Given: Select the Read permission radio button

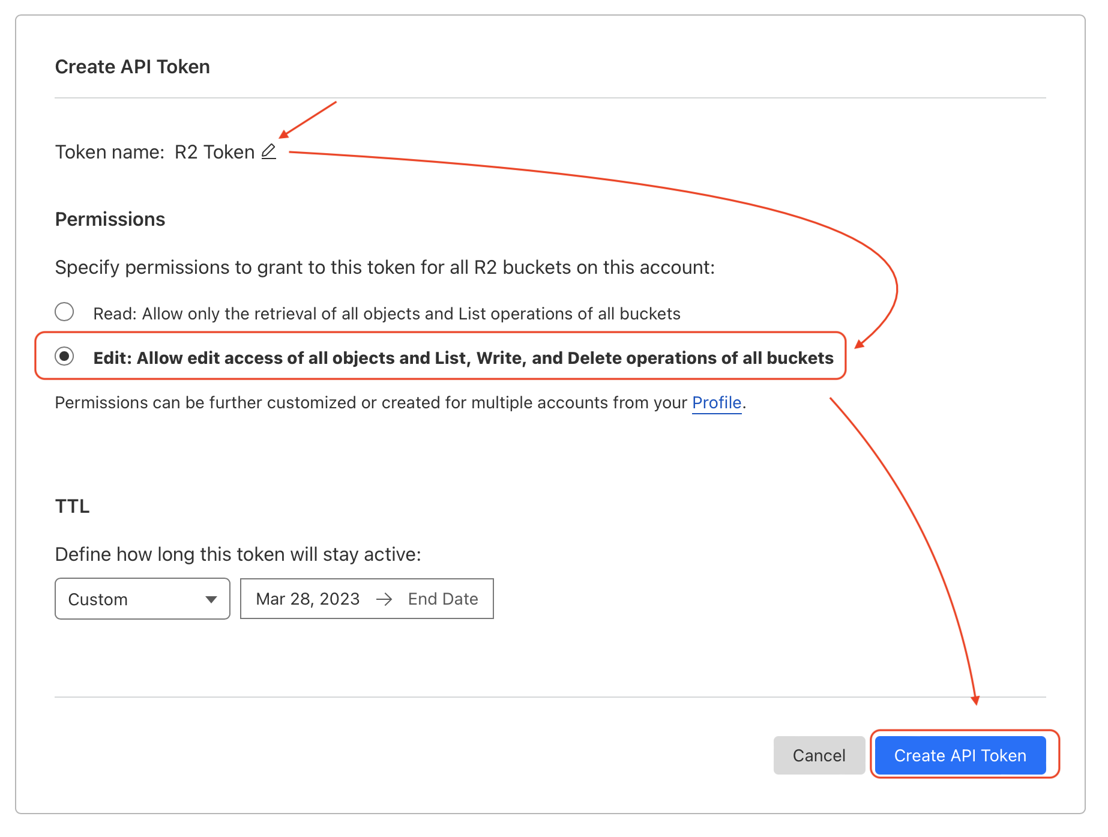Looking at the screenshot, I should [64, 312].
